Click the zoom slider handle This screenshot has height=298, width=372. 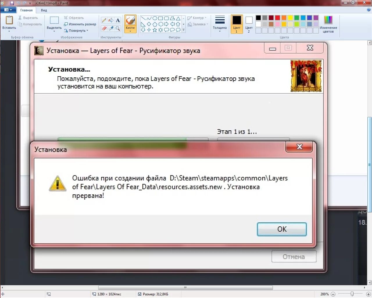352,294
